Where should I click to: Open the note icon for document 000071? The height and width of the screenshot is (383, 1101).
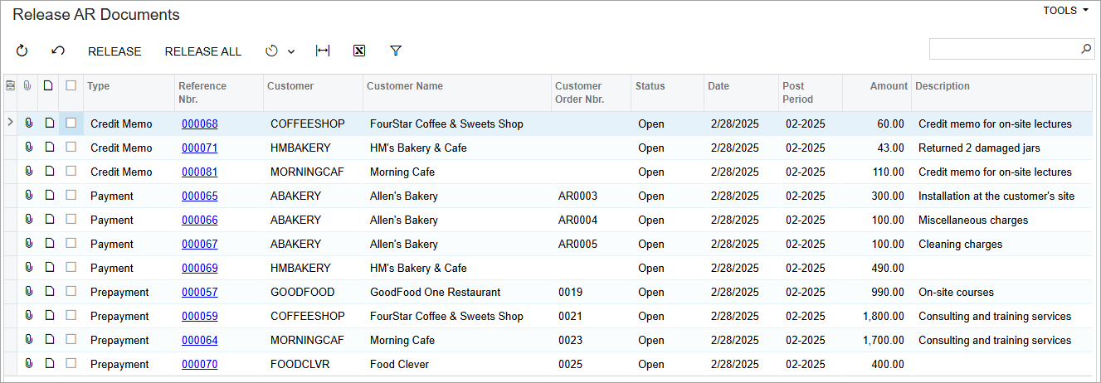tap(49, 148)
